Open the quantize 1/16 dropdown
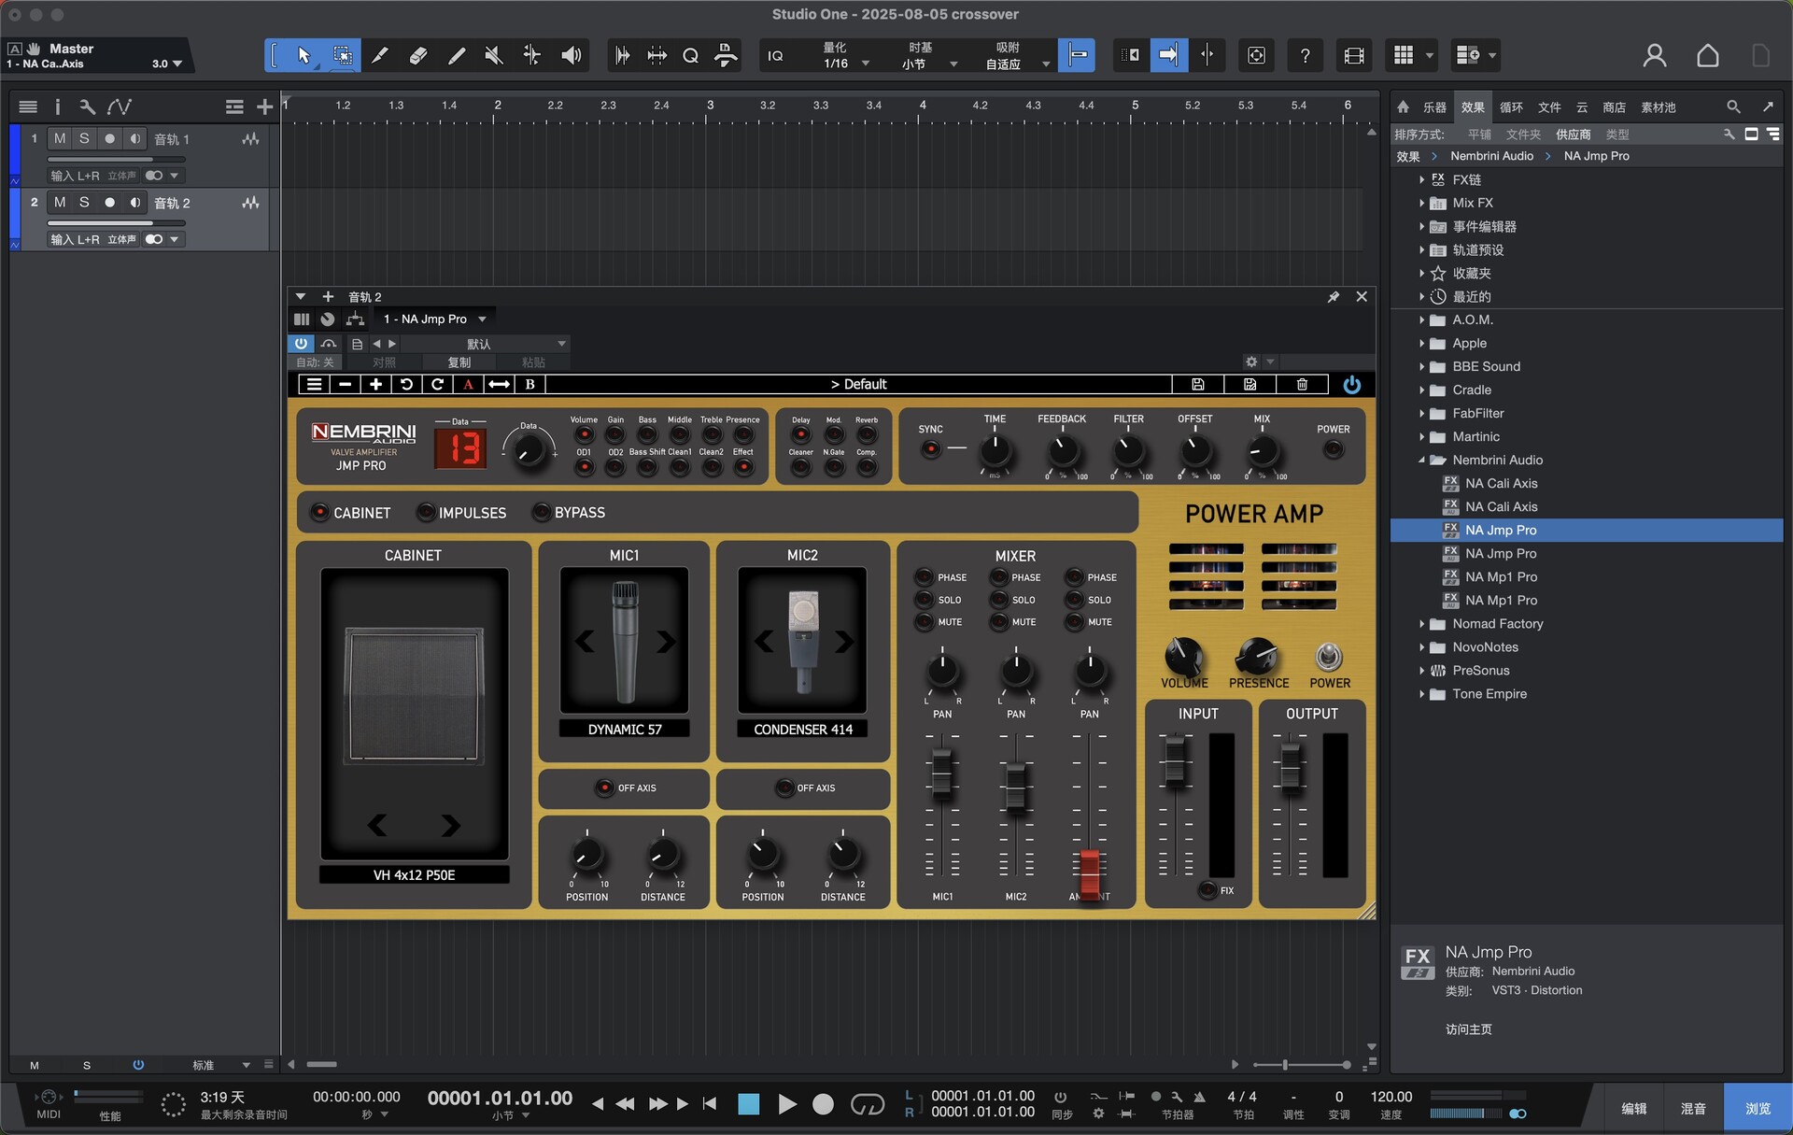1793x1135 pixels. pyautogui.click(x=846, y=64)
